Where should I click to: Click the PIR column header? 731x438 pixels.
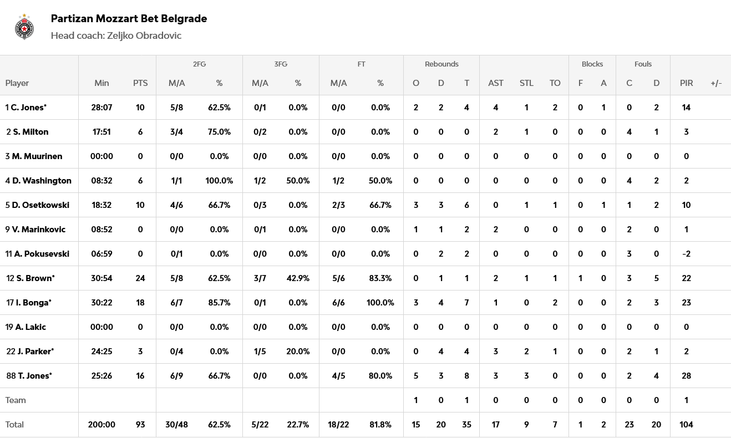pos(686,83)
